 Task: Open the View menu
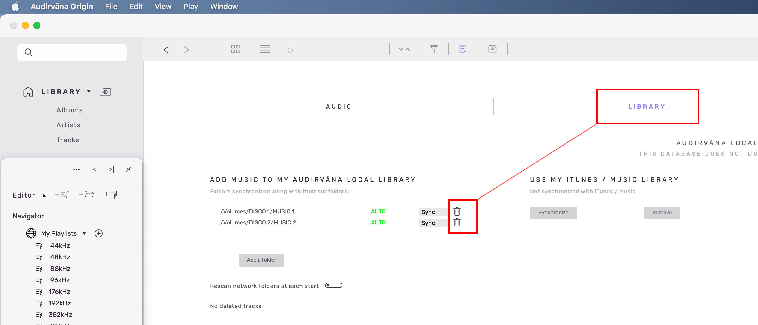point(163,6)
